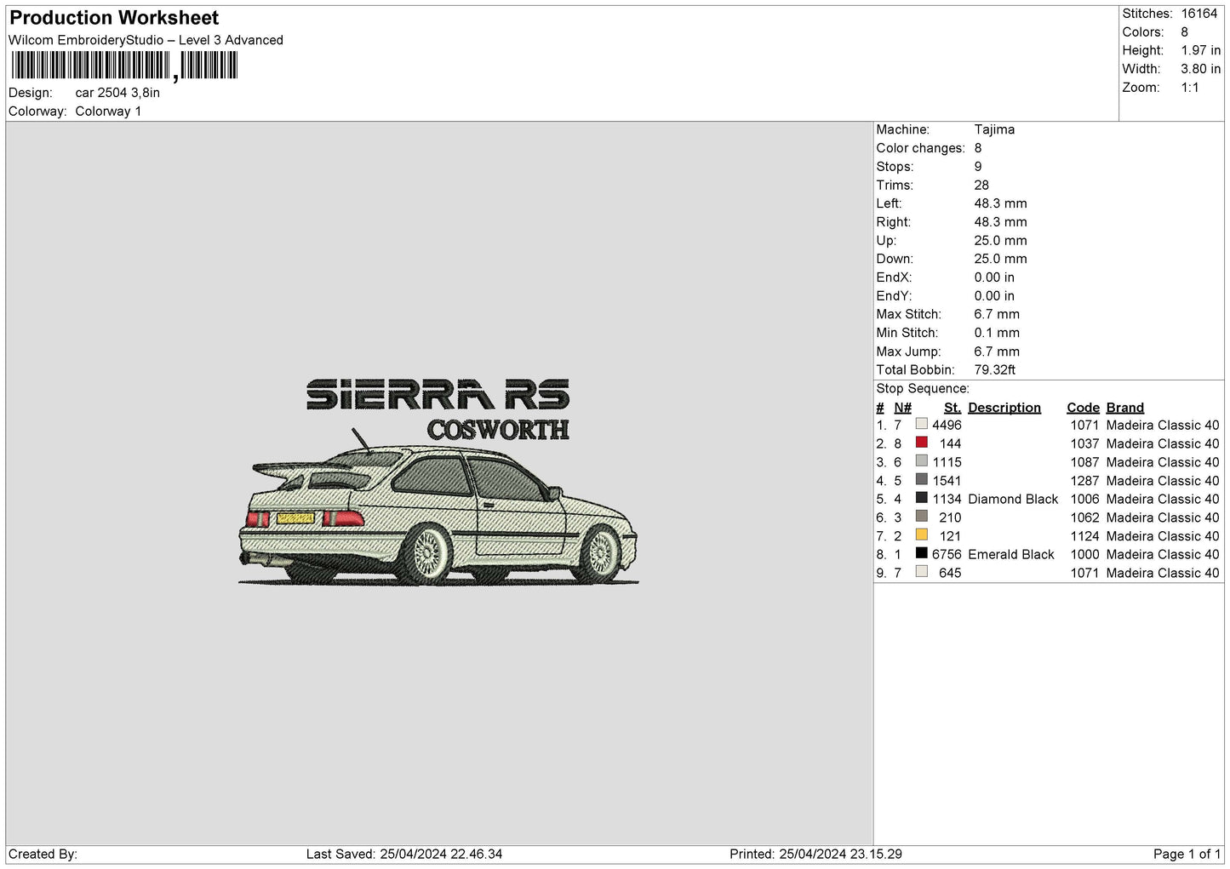Click the Height value 1.97 in
1230x869 pixels.
tap(1200, 51)
